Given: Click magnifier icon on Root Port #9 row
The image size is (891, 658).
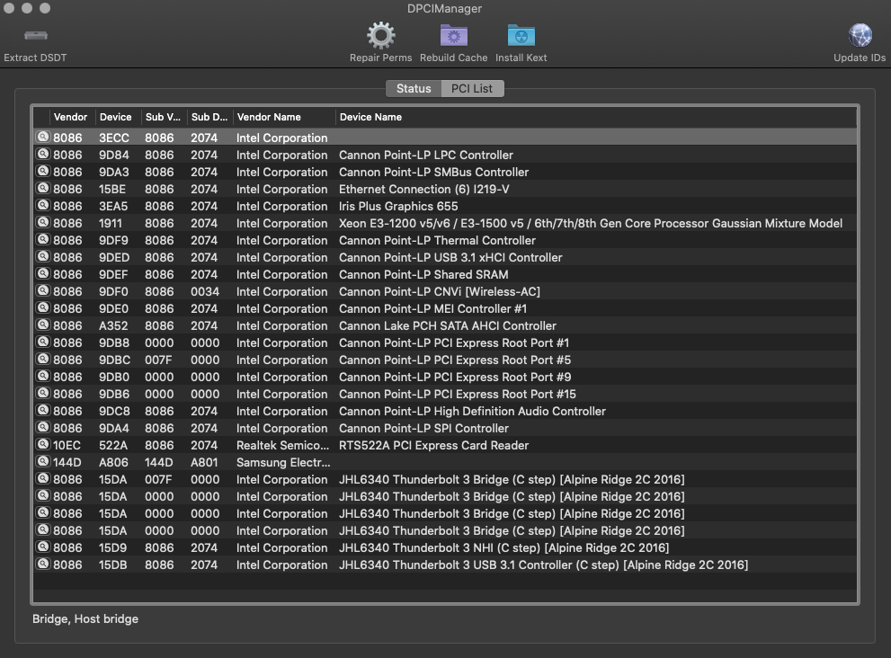Looking at the screenshot, I should pos(42,376).
